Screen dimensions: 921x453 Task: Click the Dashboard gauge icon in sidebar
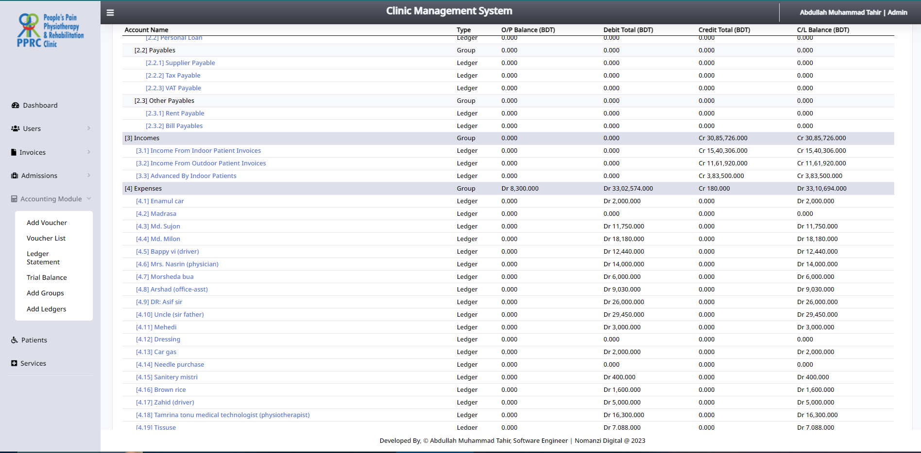[15, 105]
